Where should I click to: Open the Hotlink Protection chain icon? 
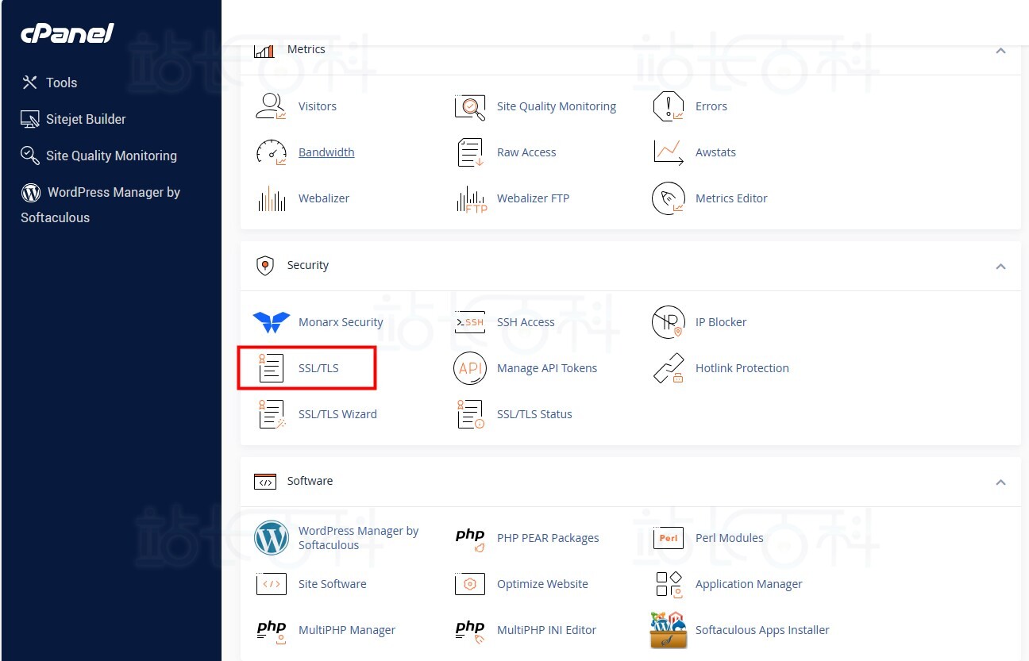click(x=668, y=368)
